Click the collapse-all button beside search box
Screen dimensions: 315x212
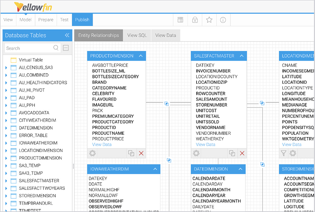pos(66,48)
